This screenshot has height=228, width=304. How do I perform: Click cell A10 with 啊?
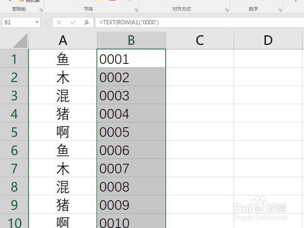click(x=63, y=221)
